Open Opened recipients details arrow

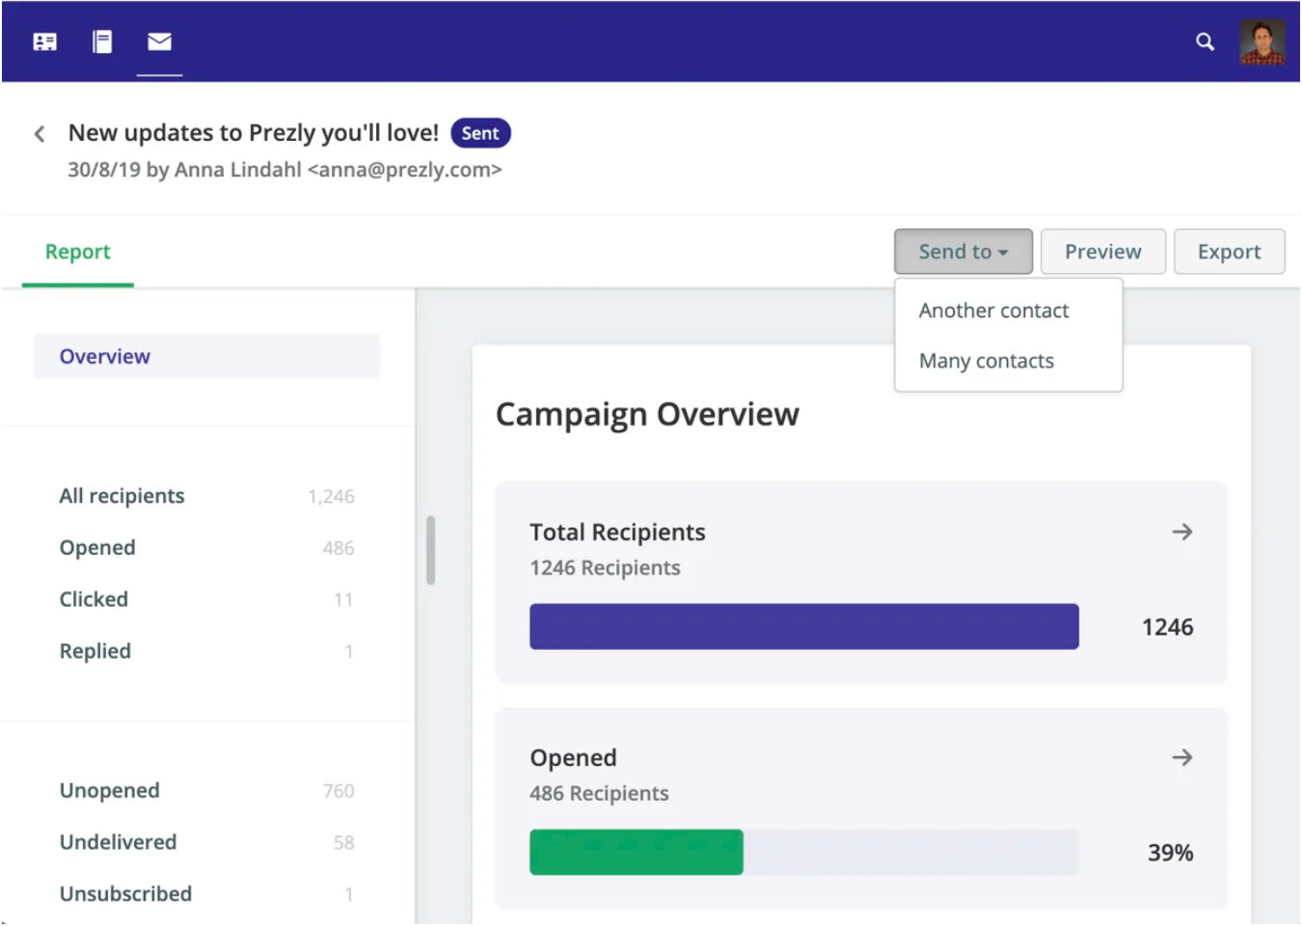pyautogui.click(x=1181, y=757)
